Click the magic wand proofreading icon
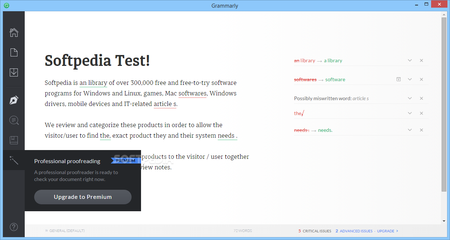This screenshot has height=240, width=450. (14, 160)
